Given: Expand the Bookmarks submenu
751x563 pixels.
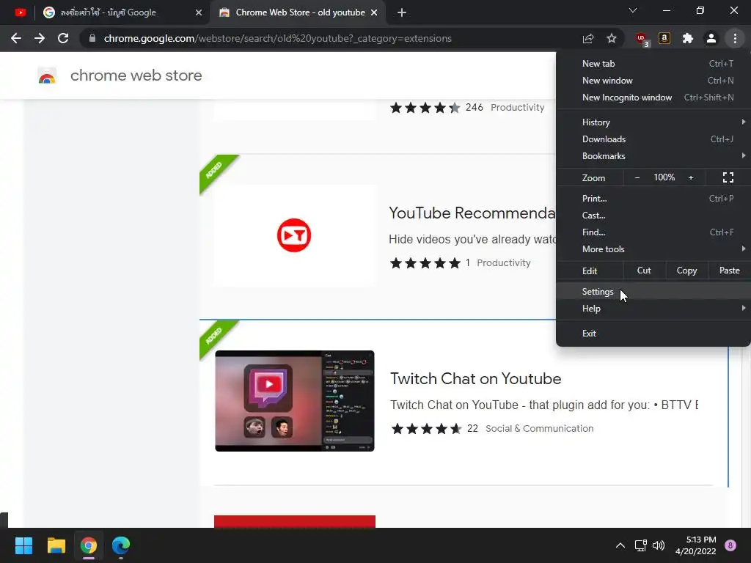Looking at the screenshot, I should point(653,156).
